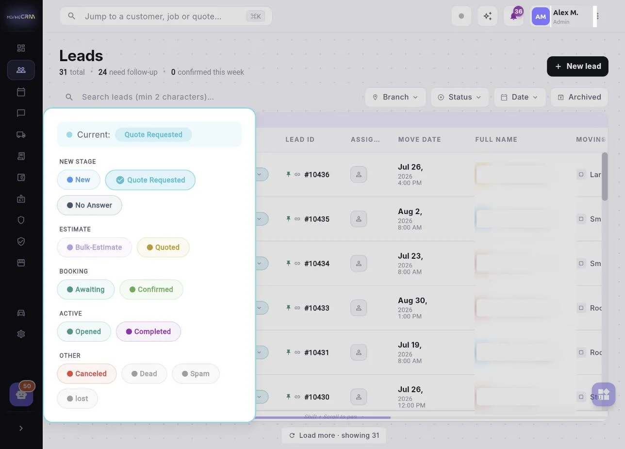
Task: Open the three-dot menu next to Alex M.
Action: tap(597, 16)
